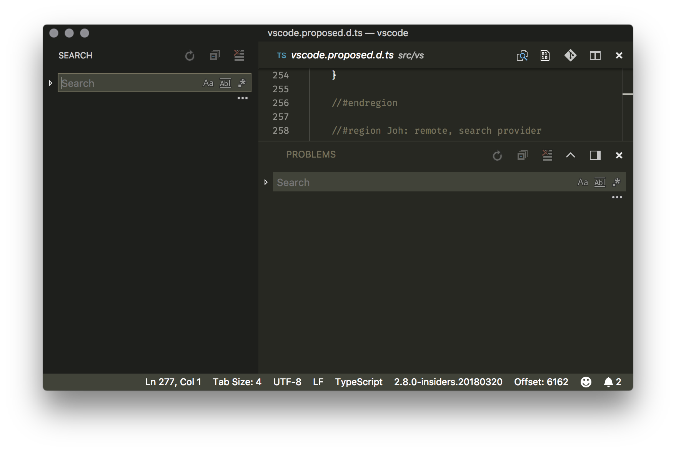The height and width of the screenshot is (452, 676).
Task: Open the search details preview icon
Action: point(522,55)
